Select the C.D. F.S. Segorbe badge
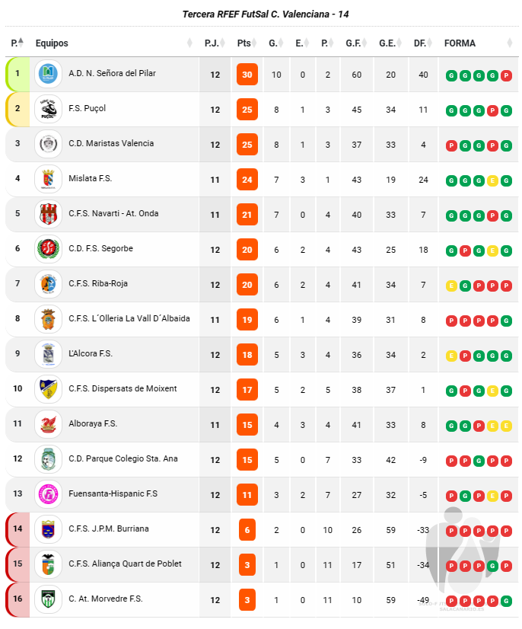Viewport: 522px width, 629px height. pyautogui.click(x=48, y=249)
